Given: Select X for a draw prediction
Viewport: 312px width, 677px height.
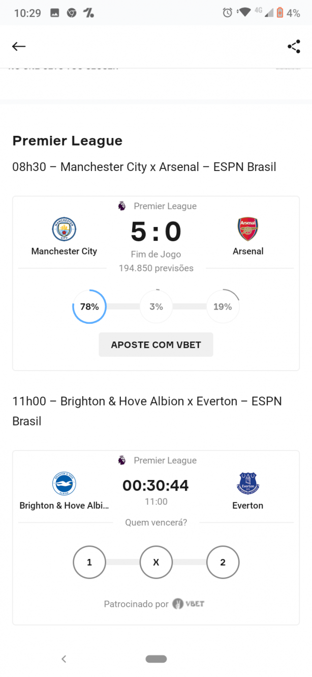Looking at the screenshot, I should point(156,562).
